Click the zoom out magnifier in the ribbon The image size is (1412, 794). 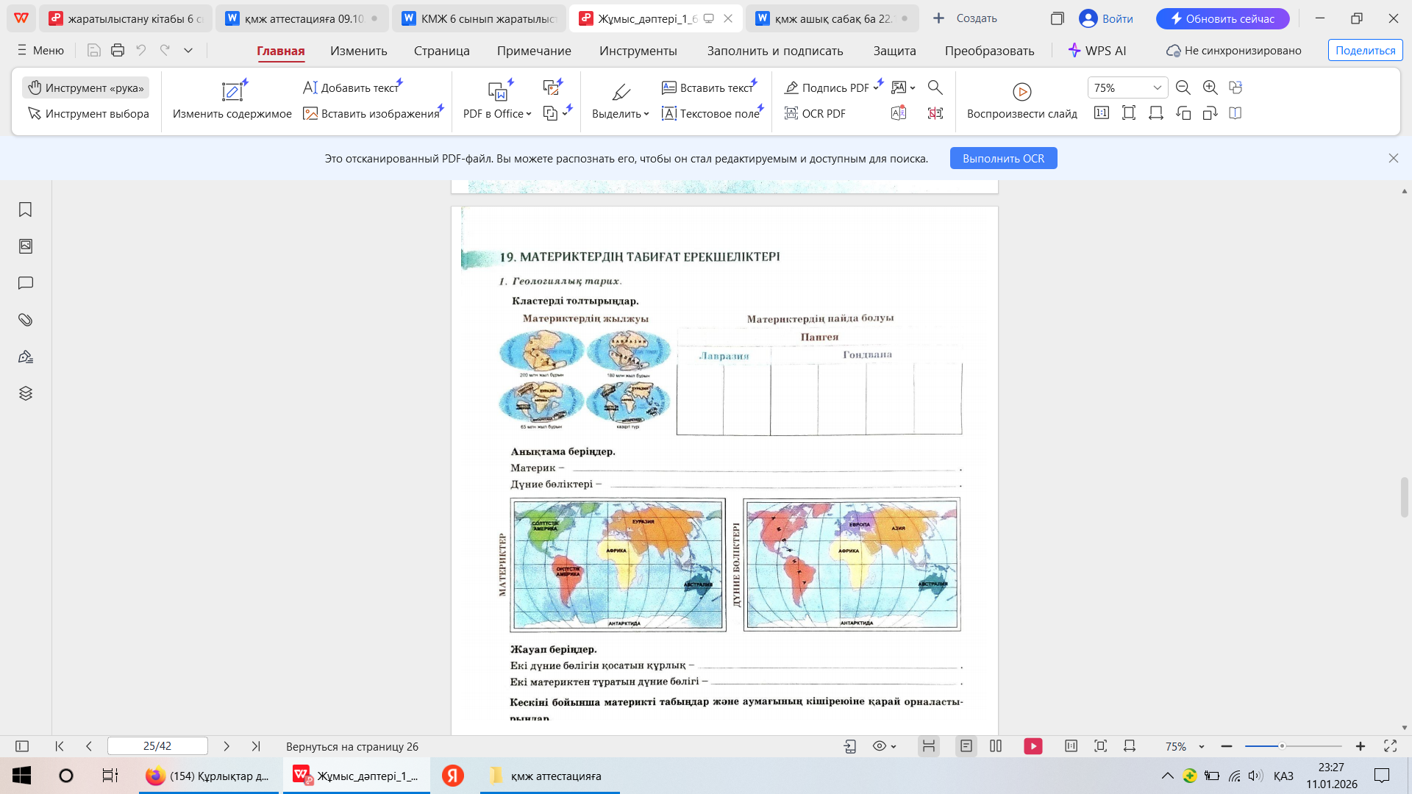[1183, 87]
